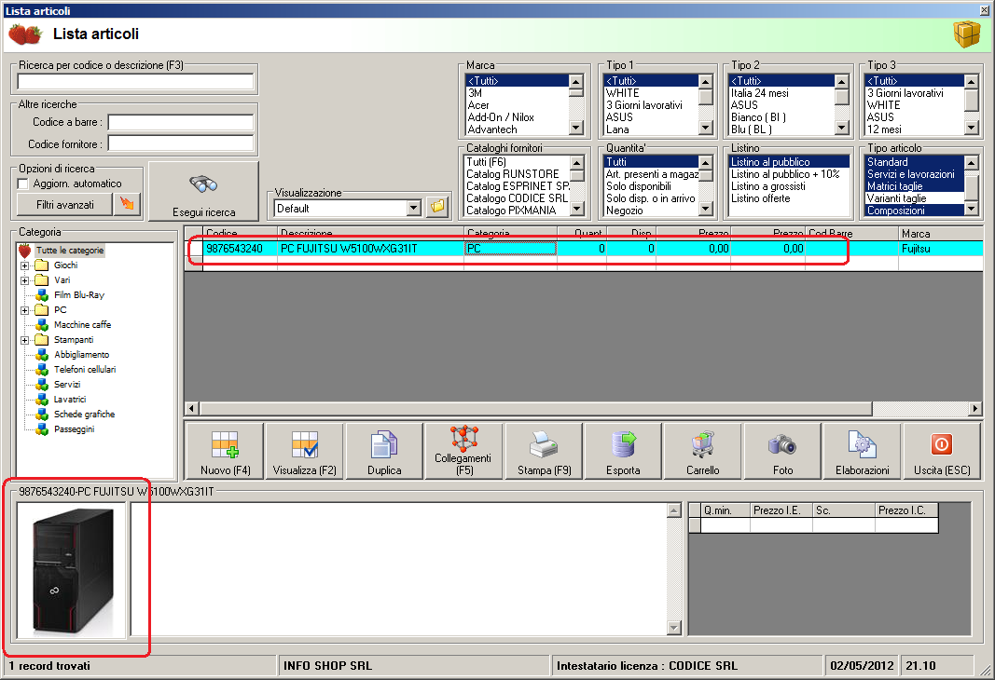Click the Codice fornitore field

(181, 143)
